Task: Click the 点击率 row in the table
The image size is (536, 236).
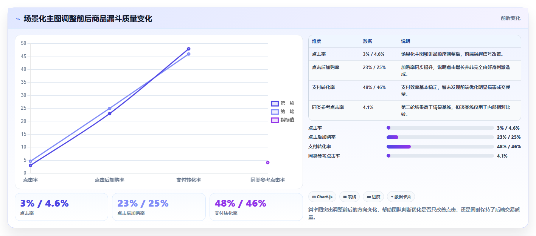Action: [415, 54]
